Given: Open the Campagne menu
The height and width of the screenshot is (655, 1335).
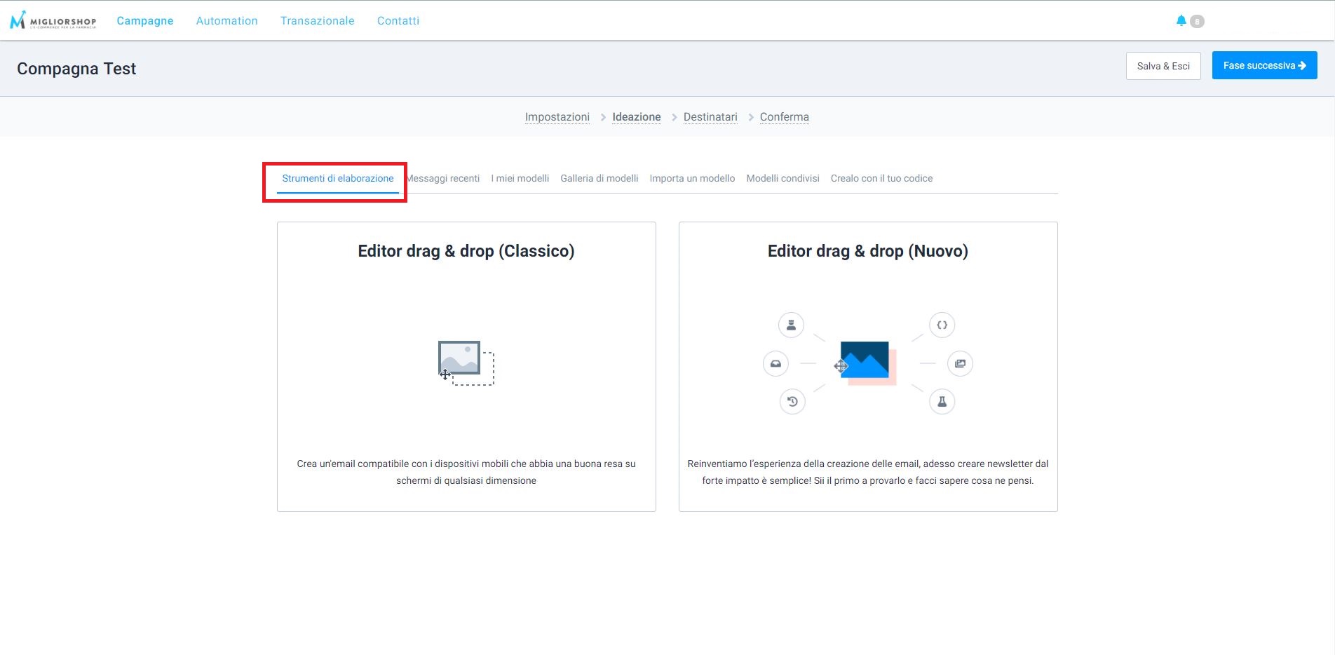Looking at the screenshot, I should (145, 21).
